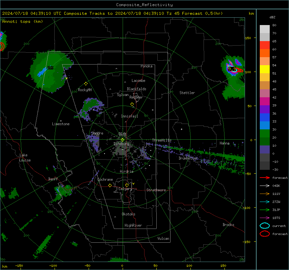Image resolution: width=289 pixels, height=270 pixels.
Task: Click the Airdrie city label
Action: (127, 171)
